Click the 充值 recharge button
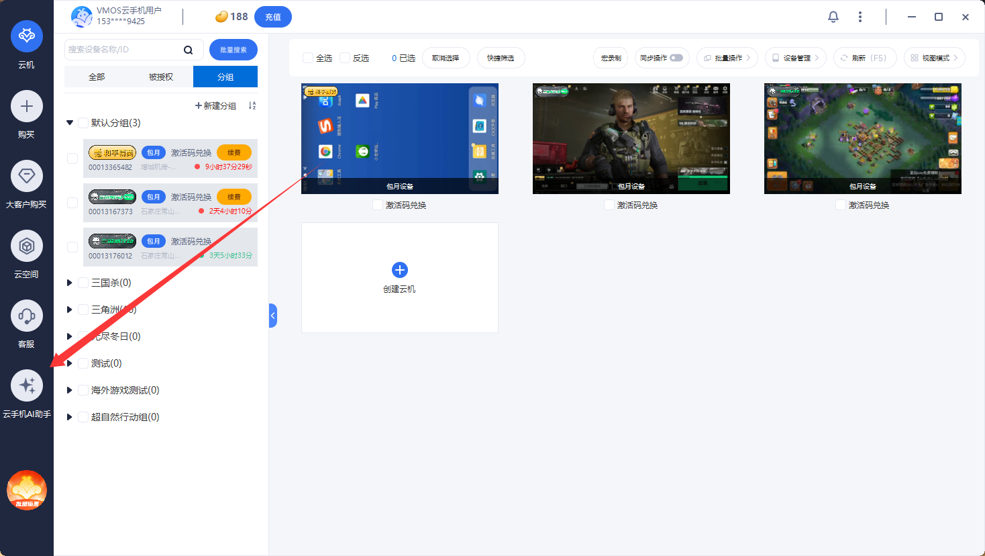The image size is (985, 556). coord(273,17)
